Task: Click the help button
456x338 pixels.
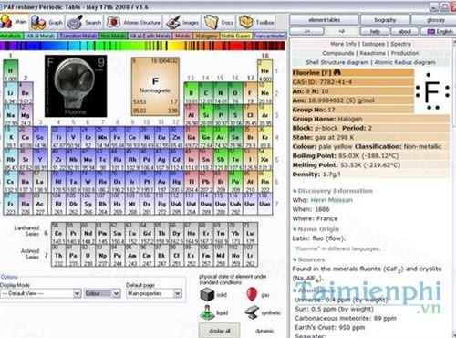Action: [375, 31]
